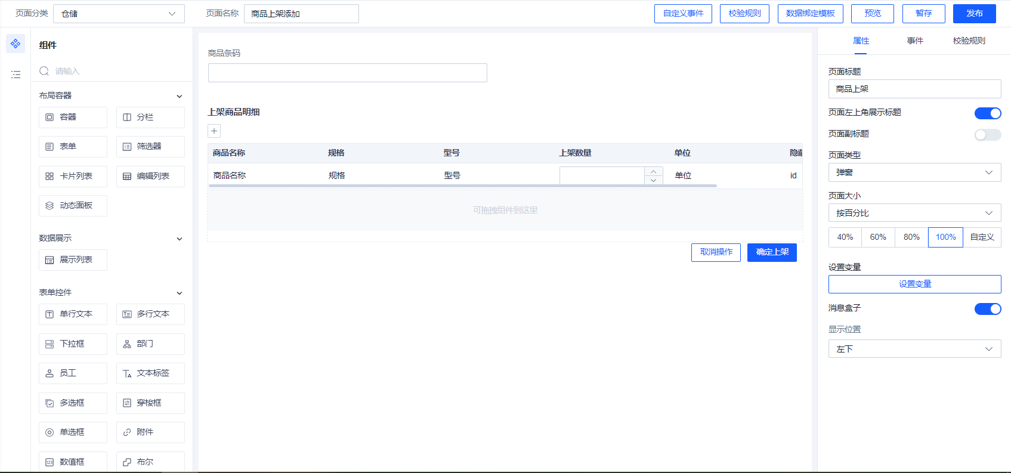
Task: Collapse the 表单控件 section
Action: coord(180,293)
